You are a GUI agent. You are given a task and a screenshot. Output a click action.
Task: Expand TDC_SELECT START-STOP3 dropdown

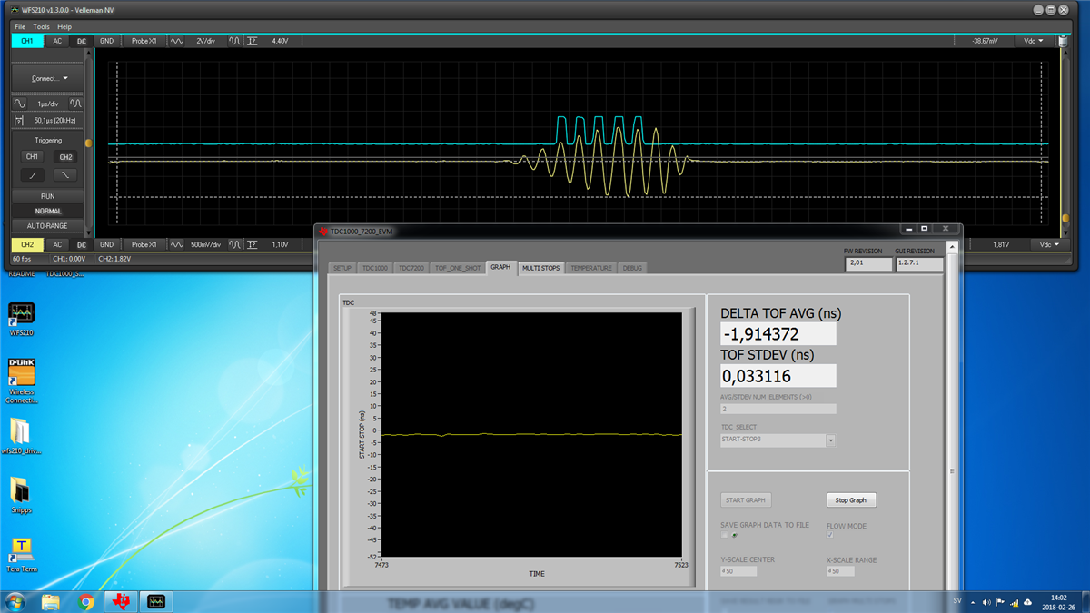pyautogui.click(x=830, y=440)
